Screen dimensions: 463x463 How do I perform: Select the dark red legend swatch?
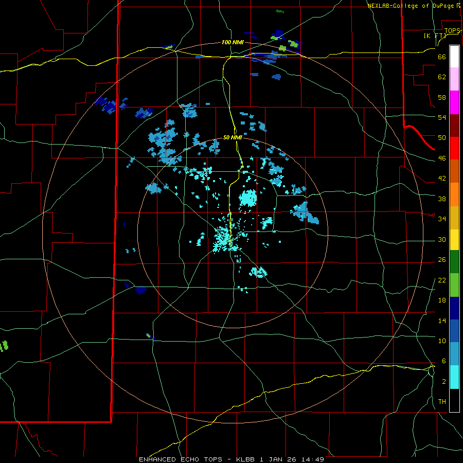coord(454,125)
